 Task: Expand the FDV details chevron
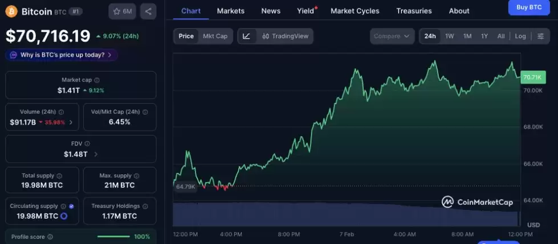96,154
